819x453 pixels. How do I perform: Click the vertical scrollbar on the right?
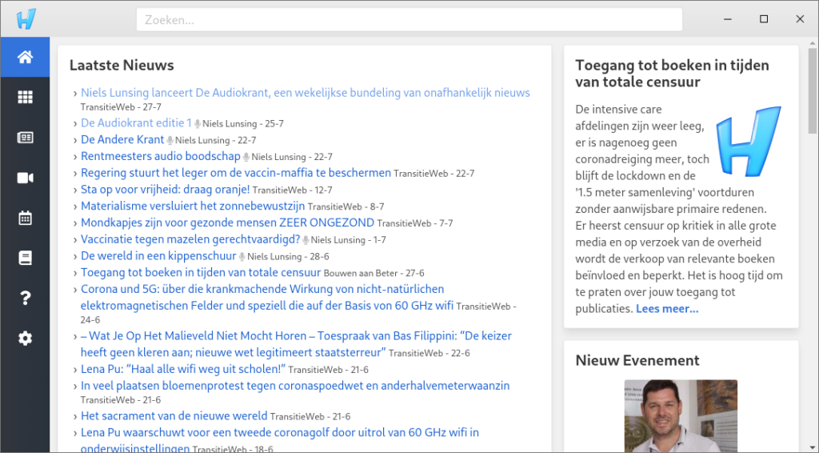(813, 88)
